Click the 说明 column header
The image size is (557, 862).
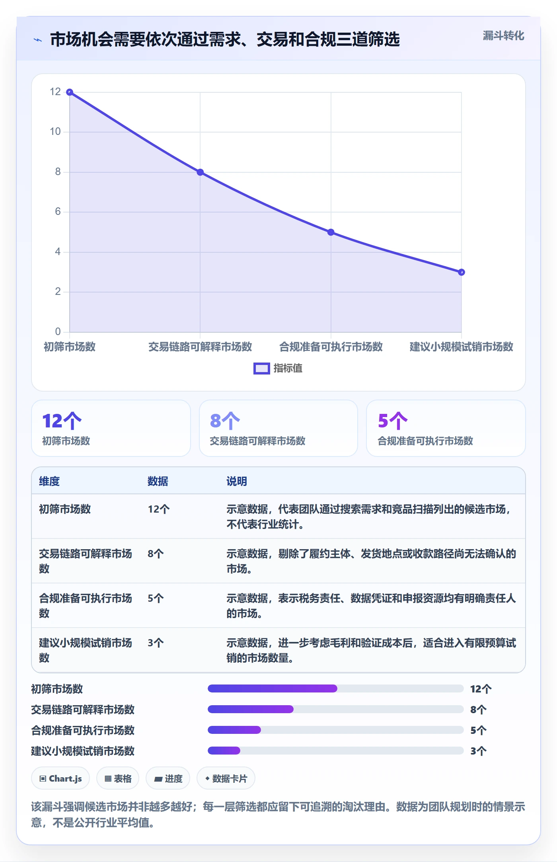coord(237,481)
